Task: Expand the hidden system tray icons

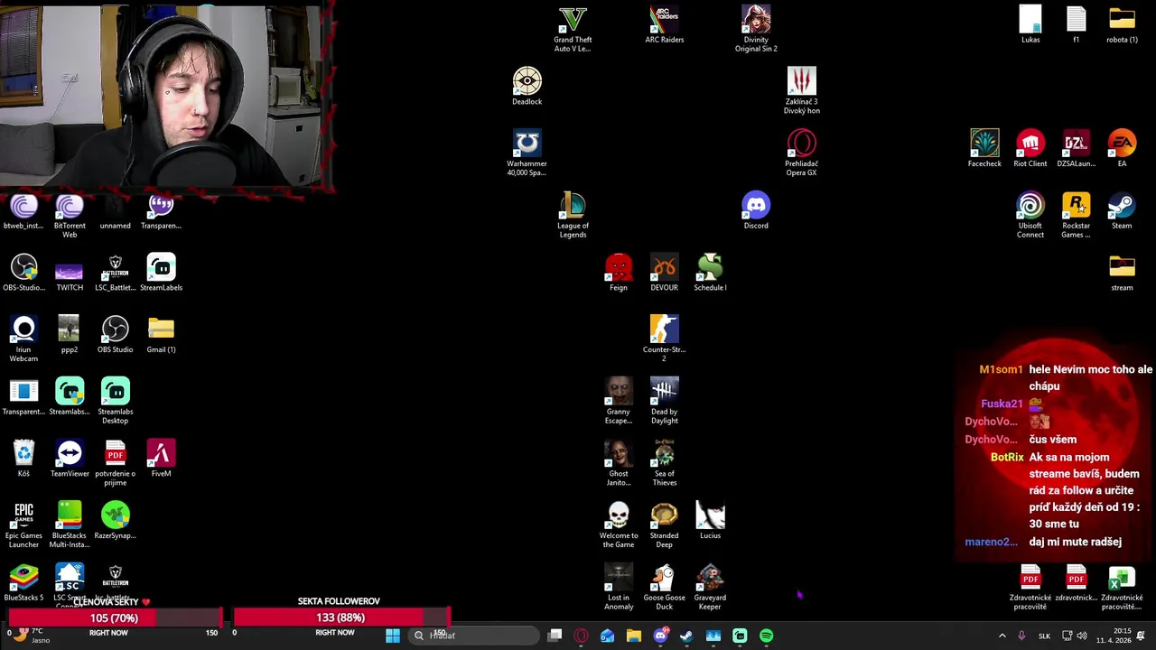Action: [1002, 636]
